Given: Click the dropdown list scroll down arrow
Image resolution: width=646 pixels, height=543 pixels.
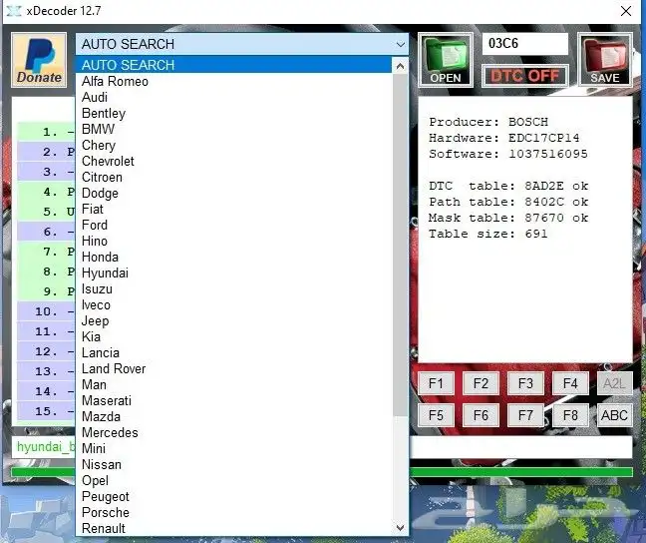Looking at the screenshot, I should [400, 527].
